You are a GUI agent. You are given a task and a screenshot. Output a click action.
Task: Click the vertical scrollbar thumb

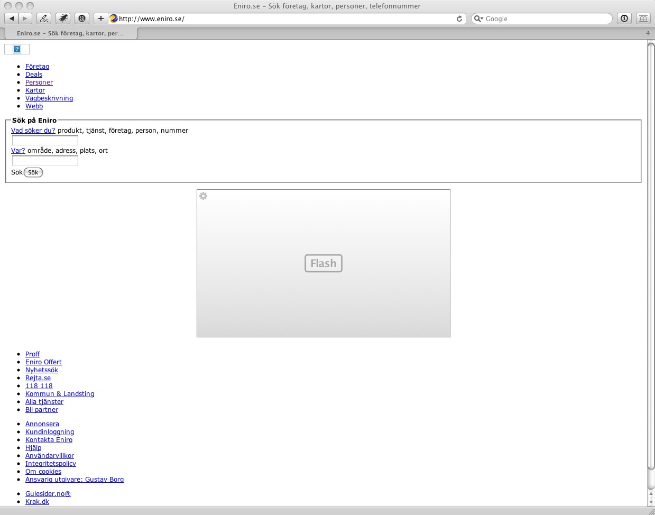(x=651, y=256)
